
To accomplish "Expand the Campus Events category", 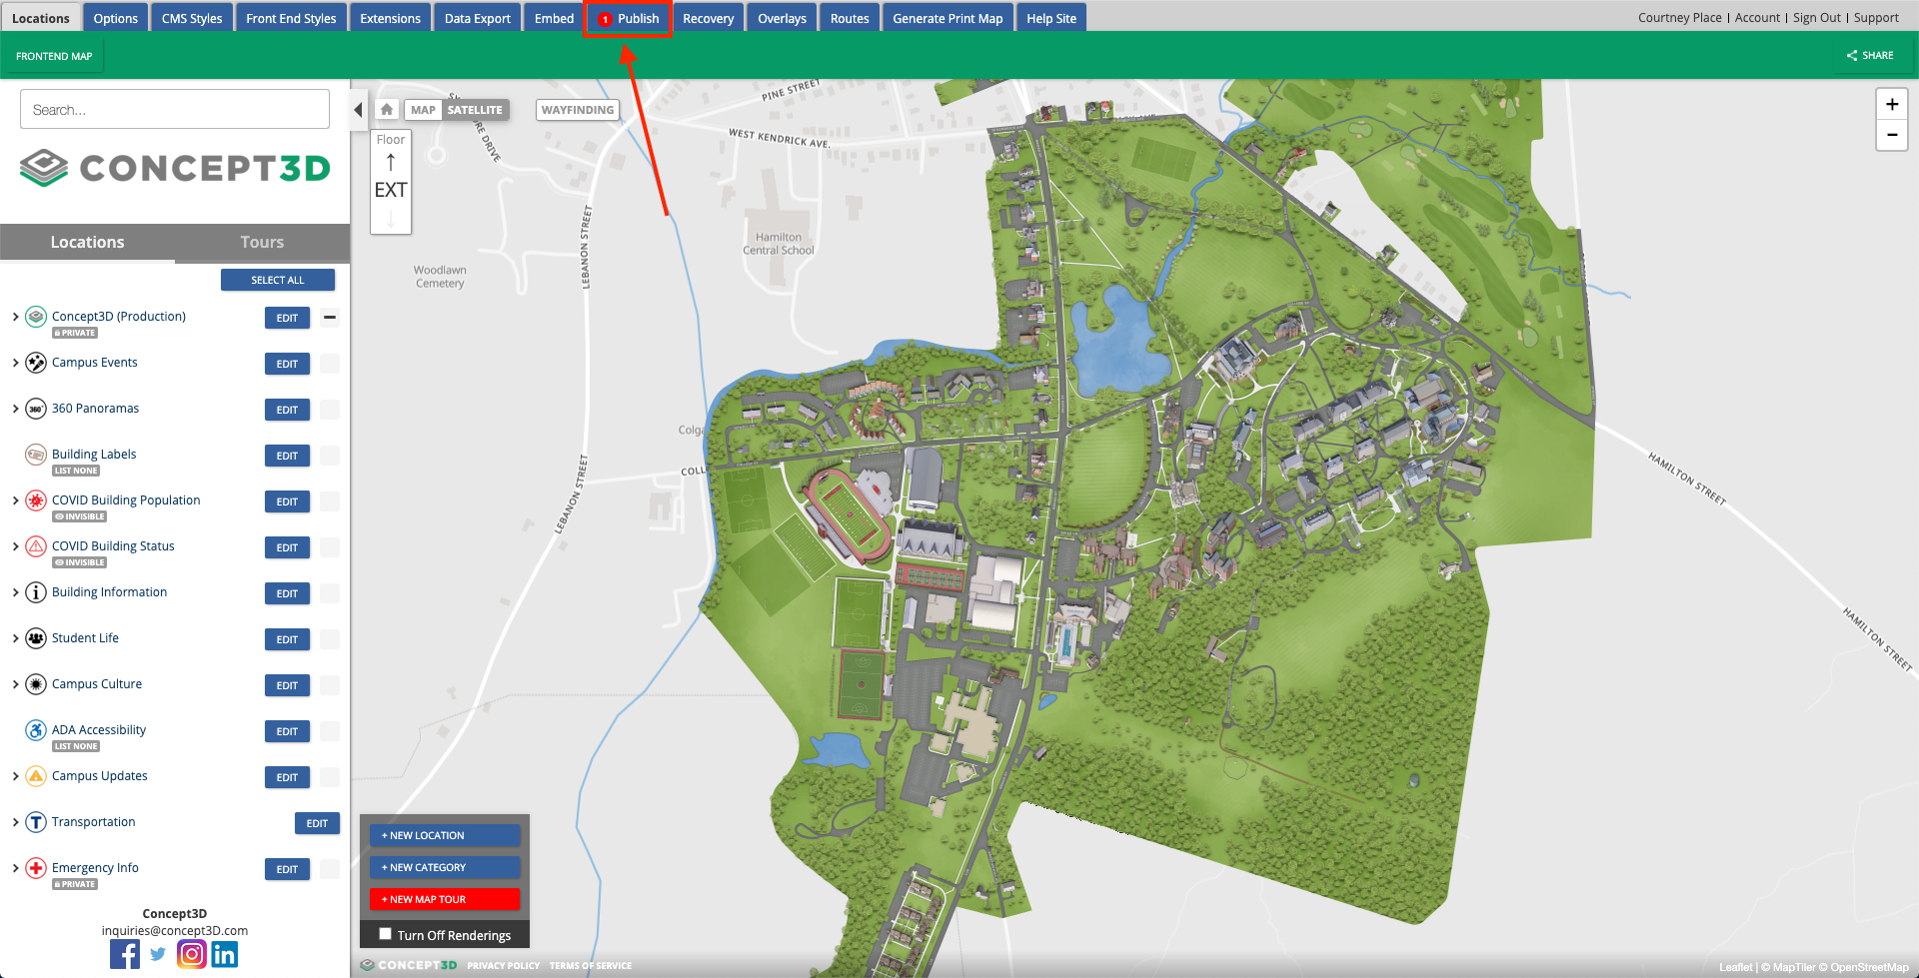I will (15, 363).
